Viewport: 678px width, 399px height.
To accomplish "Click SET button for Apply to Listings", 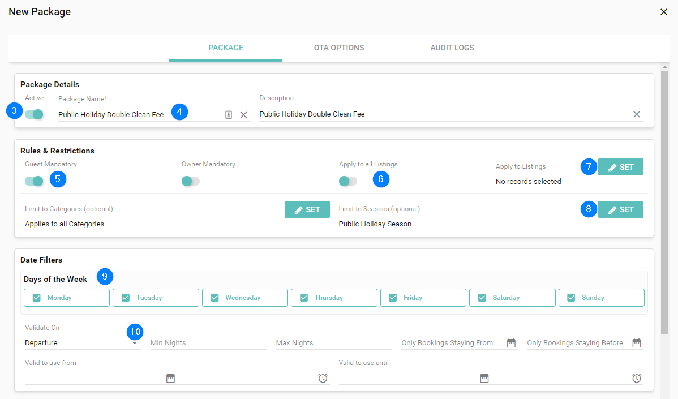I will (x=620, y=167).
